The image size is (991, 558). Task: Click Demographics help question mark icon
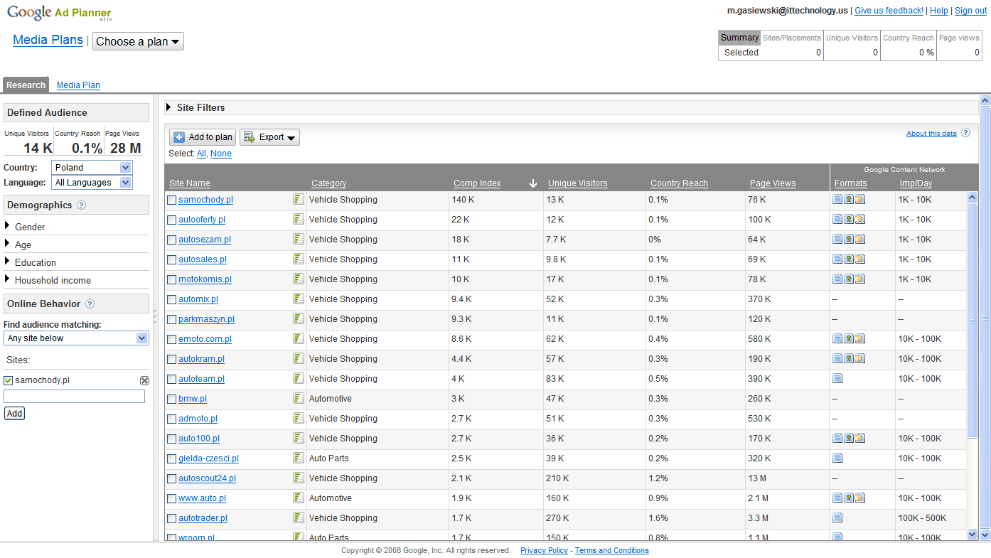[81, 205]
